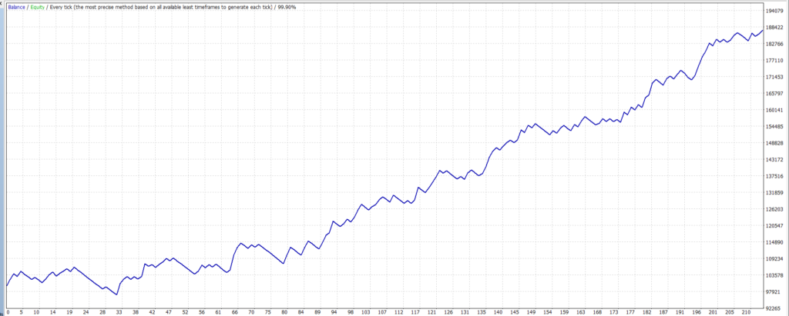Click trade number 149 on horizontal axis

(x=531, y=312)
